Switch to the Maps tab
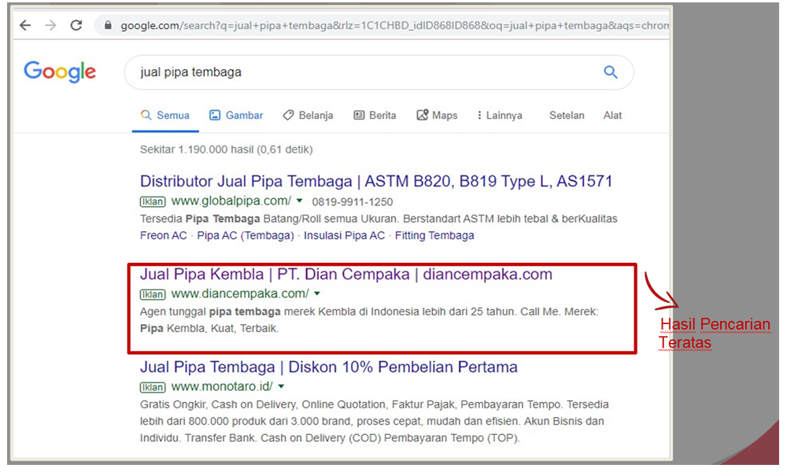The image size is (787, 472). pyautogui.click(x=437, y=116)
